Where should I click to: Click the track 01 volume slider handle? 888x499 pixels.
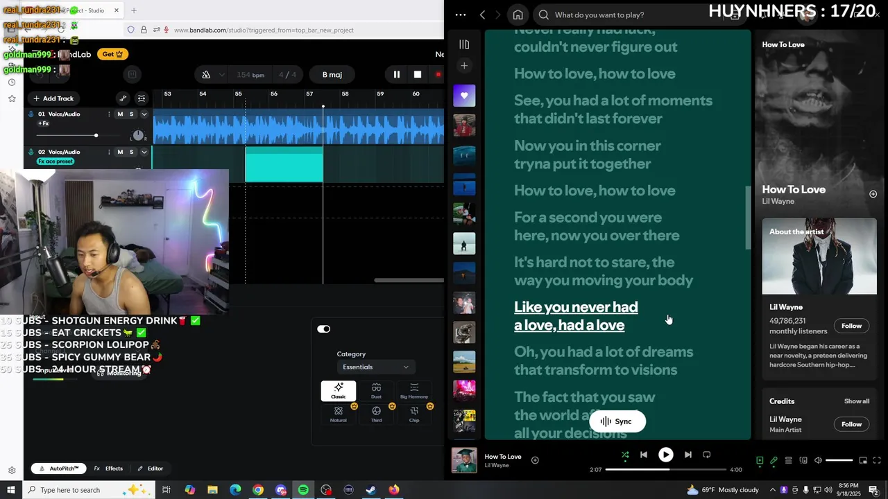(96, 135)
